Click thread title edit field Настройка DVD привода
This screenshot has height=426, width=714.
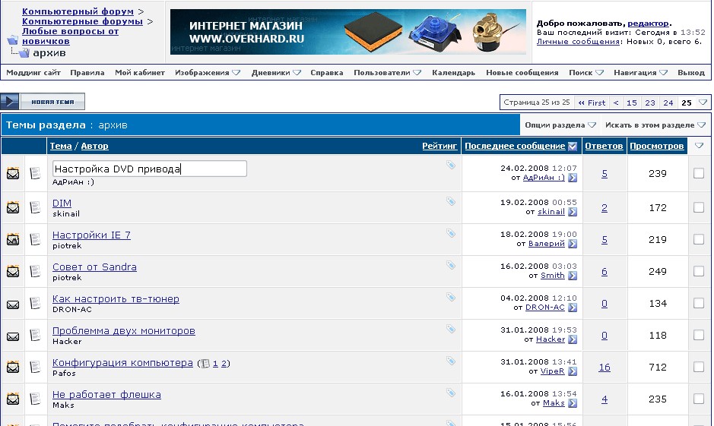(x=149, y=169)
